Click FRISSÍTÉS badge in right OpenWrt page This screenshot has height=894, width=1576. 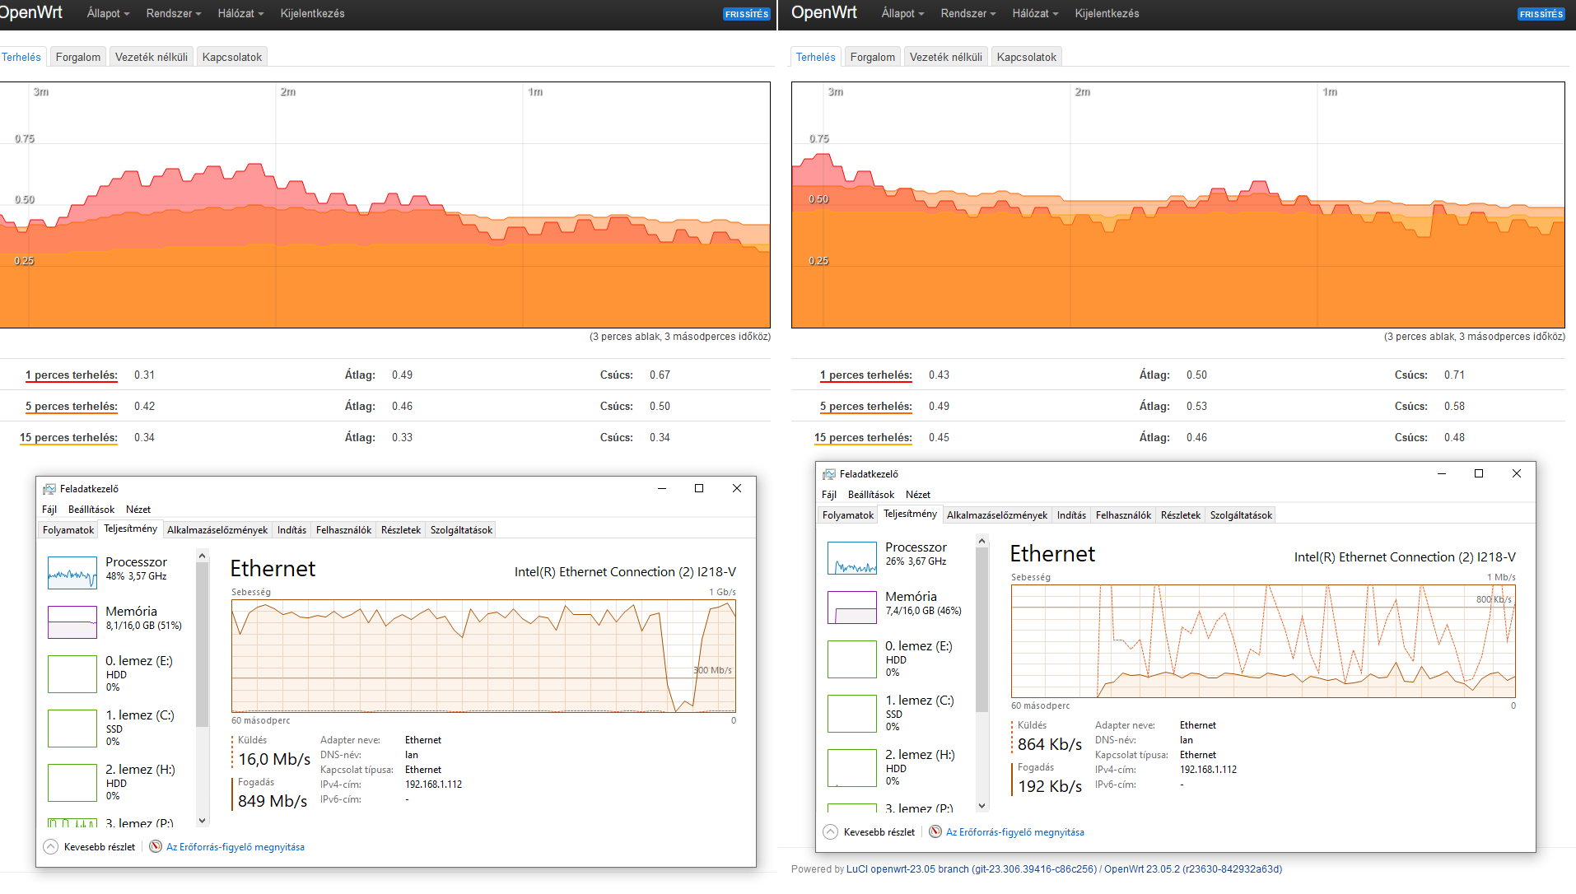point(1541,14)
